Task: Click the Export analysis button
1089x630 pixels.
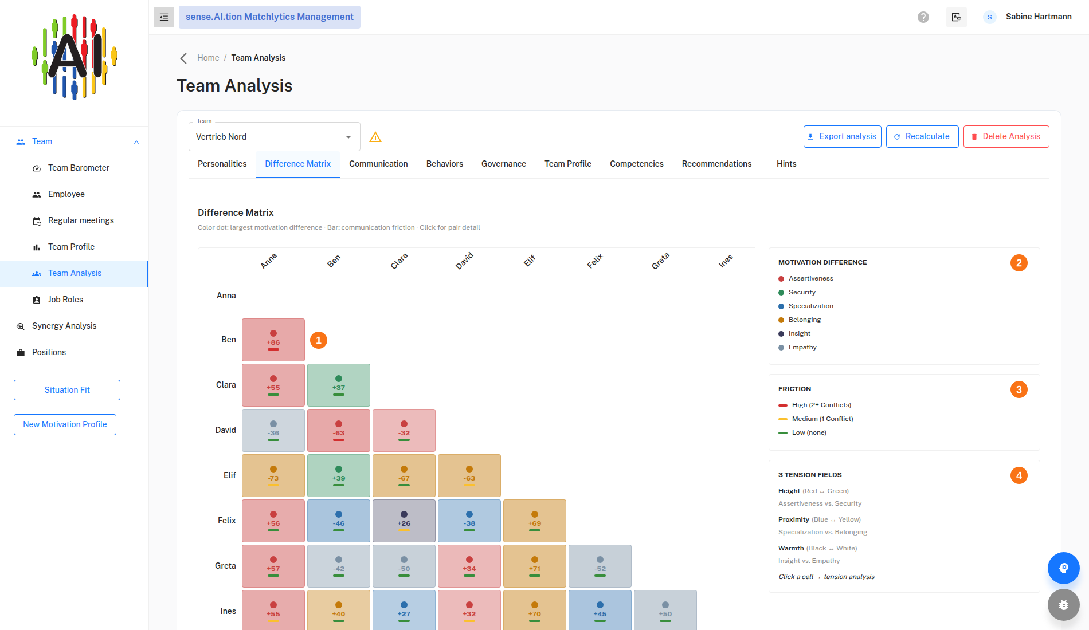Action: (843, 137)
